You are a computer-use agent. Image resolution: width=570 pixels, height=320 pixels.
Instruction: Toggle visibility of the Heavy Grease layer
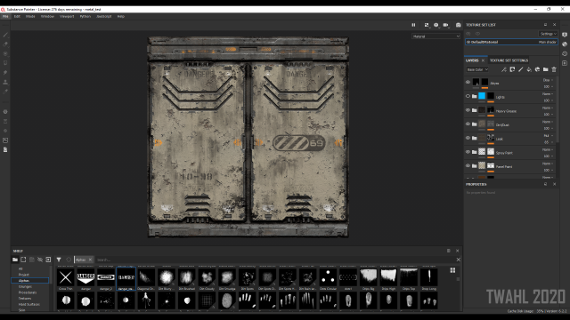(468, 110)
